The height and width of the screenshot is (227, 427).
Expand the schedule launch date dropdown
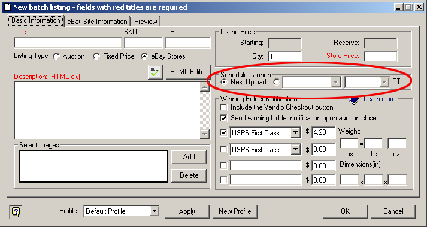click(336, 82)
